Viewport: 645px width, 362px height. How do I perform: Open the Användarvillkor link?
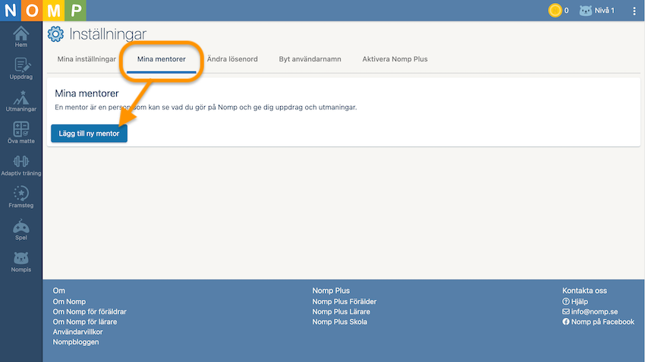[x=77, y=332]
